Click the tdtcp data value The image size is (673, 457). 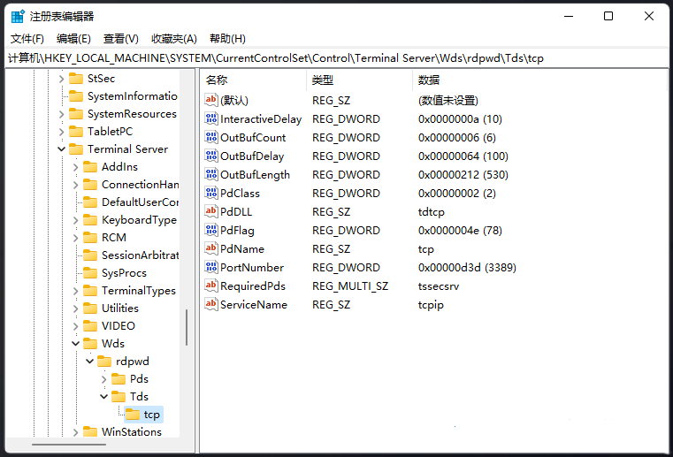point(432,212)
